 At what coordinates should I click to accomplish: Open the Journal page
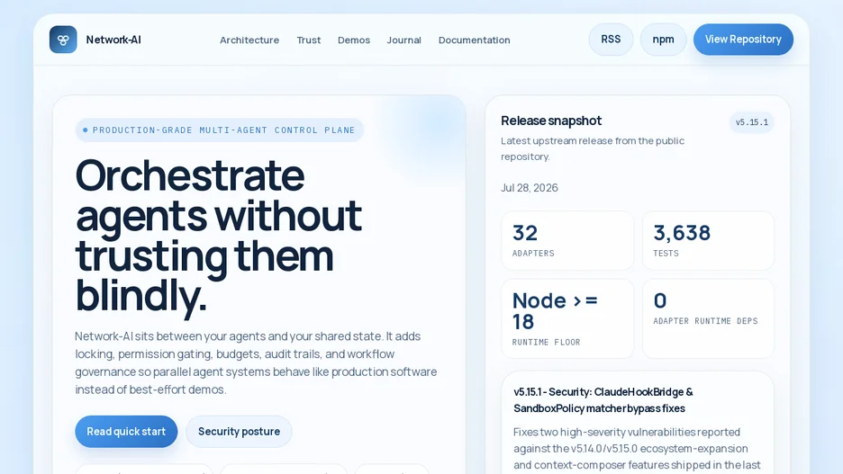403,40
